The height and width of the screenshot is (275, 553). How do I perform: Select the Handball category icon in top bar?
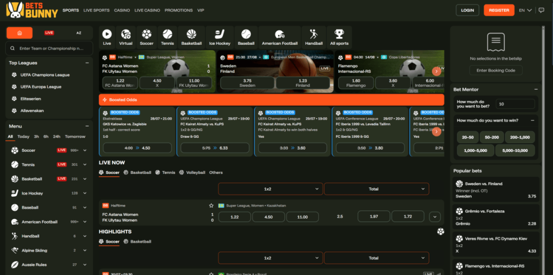[314, 34]
